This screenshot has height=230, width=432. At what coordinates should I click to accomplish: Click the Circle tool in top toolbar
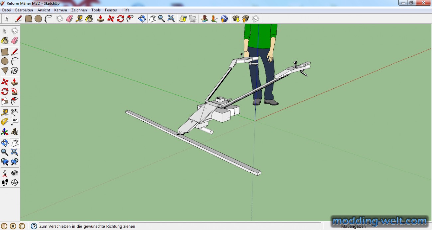(38, 19)
